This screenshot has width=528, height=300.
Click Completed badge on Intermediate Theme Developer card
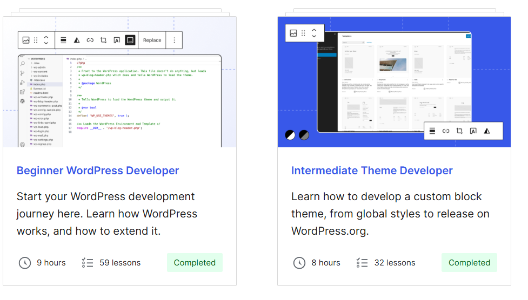pos(469,263)
